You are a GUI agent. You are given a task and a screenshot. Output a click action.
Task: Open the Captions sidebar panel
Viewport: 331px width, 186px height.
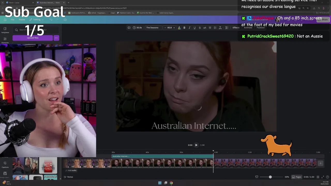(5, 165)
